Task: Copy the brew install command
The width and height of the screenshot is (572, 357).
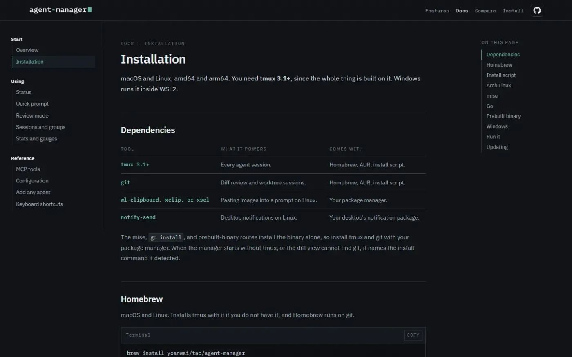Action: (413, 335)
